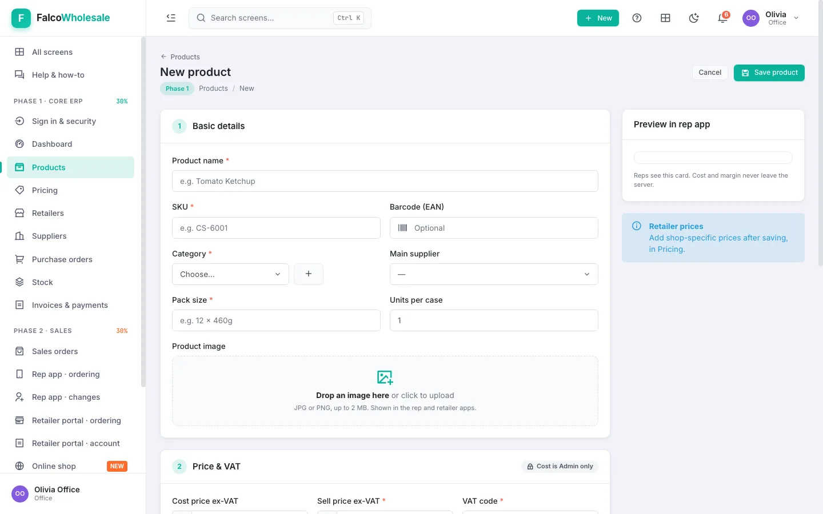Image resolution: width=823 pixels, height=514 pixels.
Task: Click the FalcoWholesale logo icon
Action: click(21, 18)
